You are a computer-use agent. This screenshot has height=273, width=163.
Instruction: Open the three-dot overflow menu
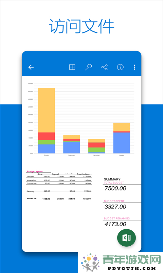(134, 67)
